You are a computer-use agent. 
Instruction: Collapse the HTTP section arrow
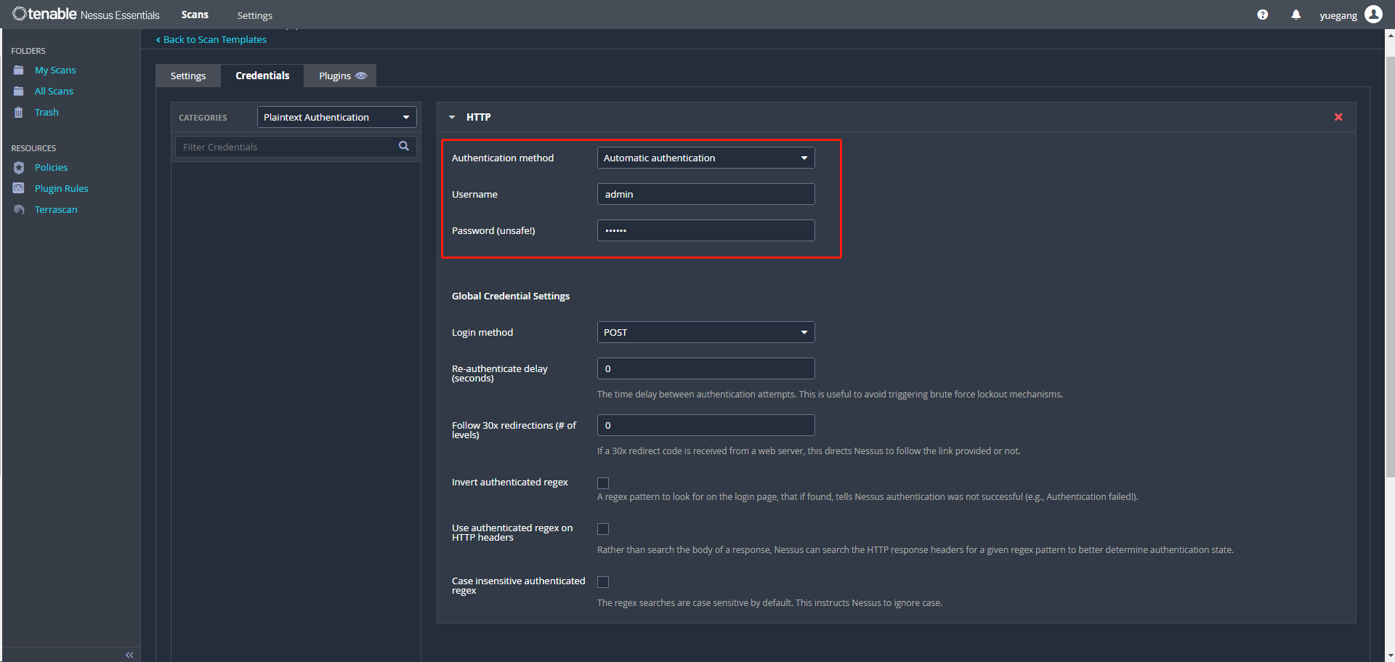pos(452,117)
